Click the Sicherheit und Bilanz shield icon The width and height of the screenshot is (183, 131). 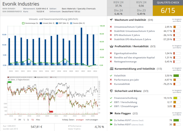(111, 91)
